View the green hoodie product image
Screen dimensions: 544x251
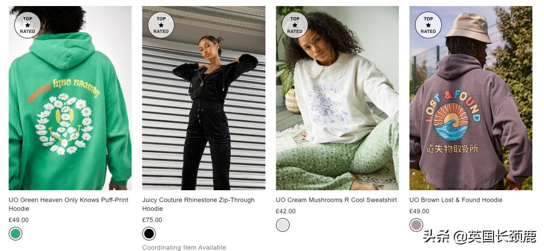click(70, 98)
